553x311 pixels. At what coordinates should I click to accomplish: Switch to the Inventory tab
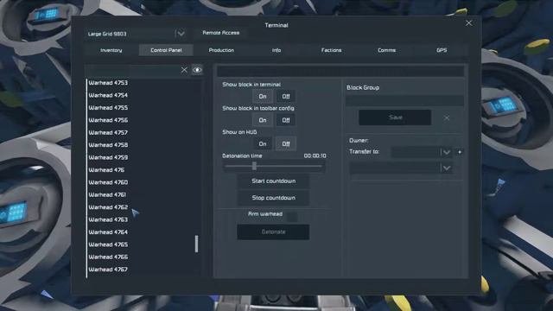(111, 50)
